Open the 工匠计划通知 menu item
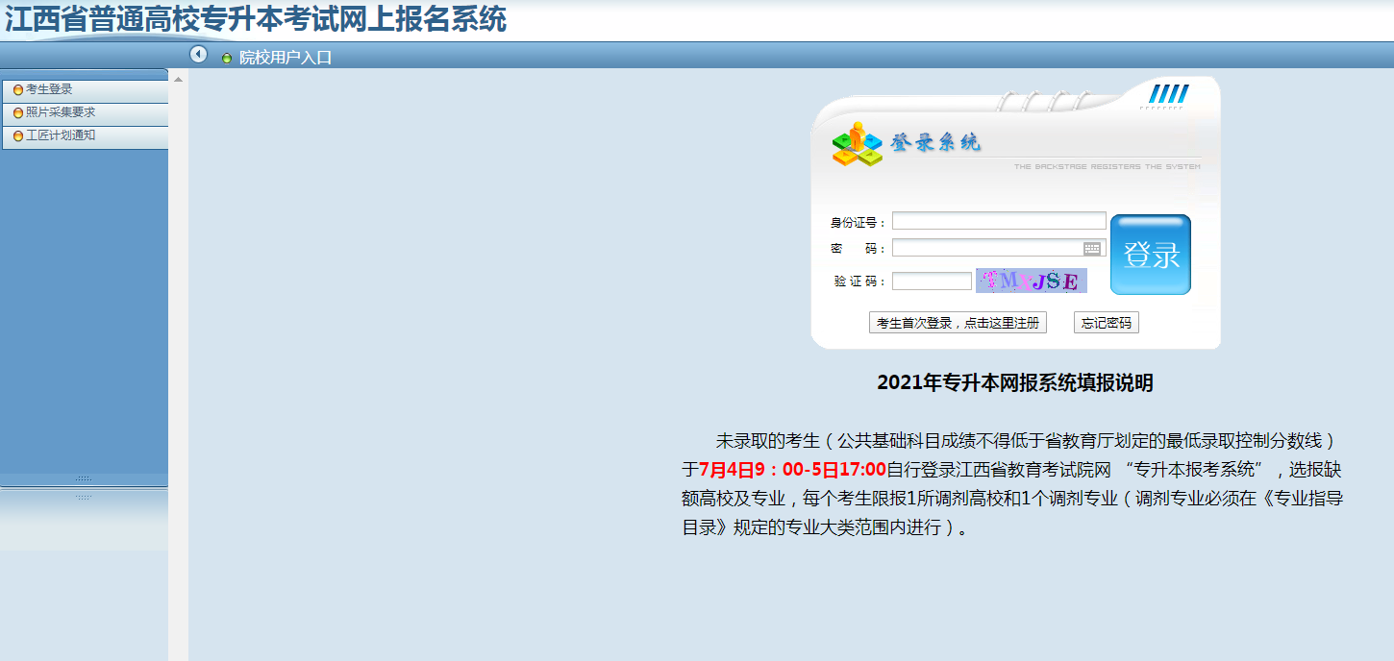Viewport: 1394px width, 661px height. tap(61, 135)
